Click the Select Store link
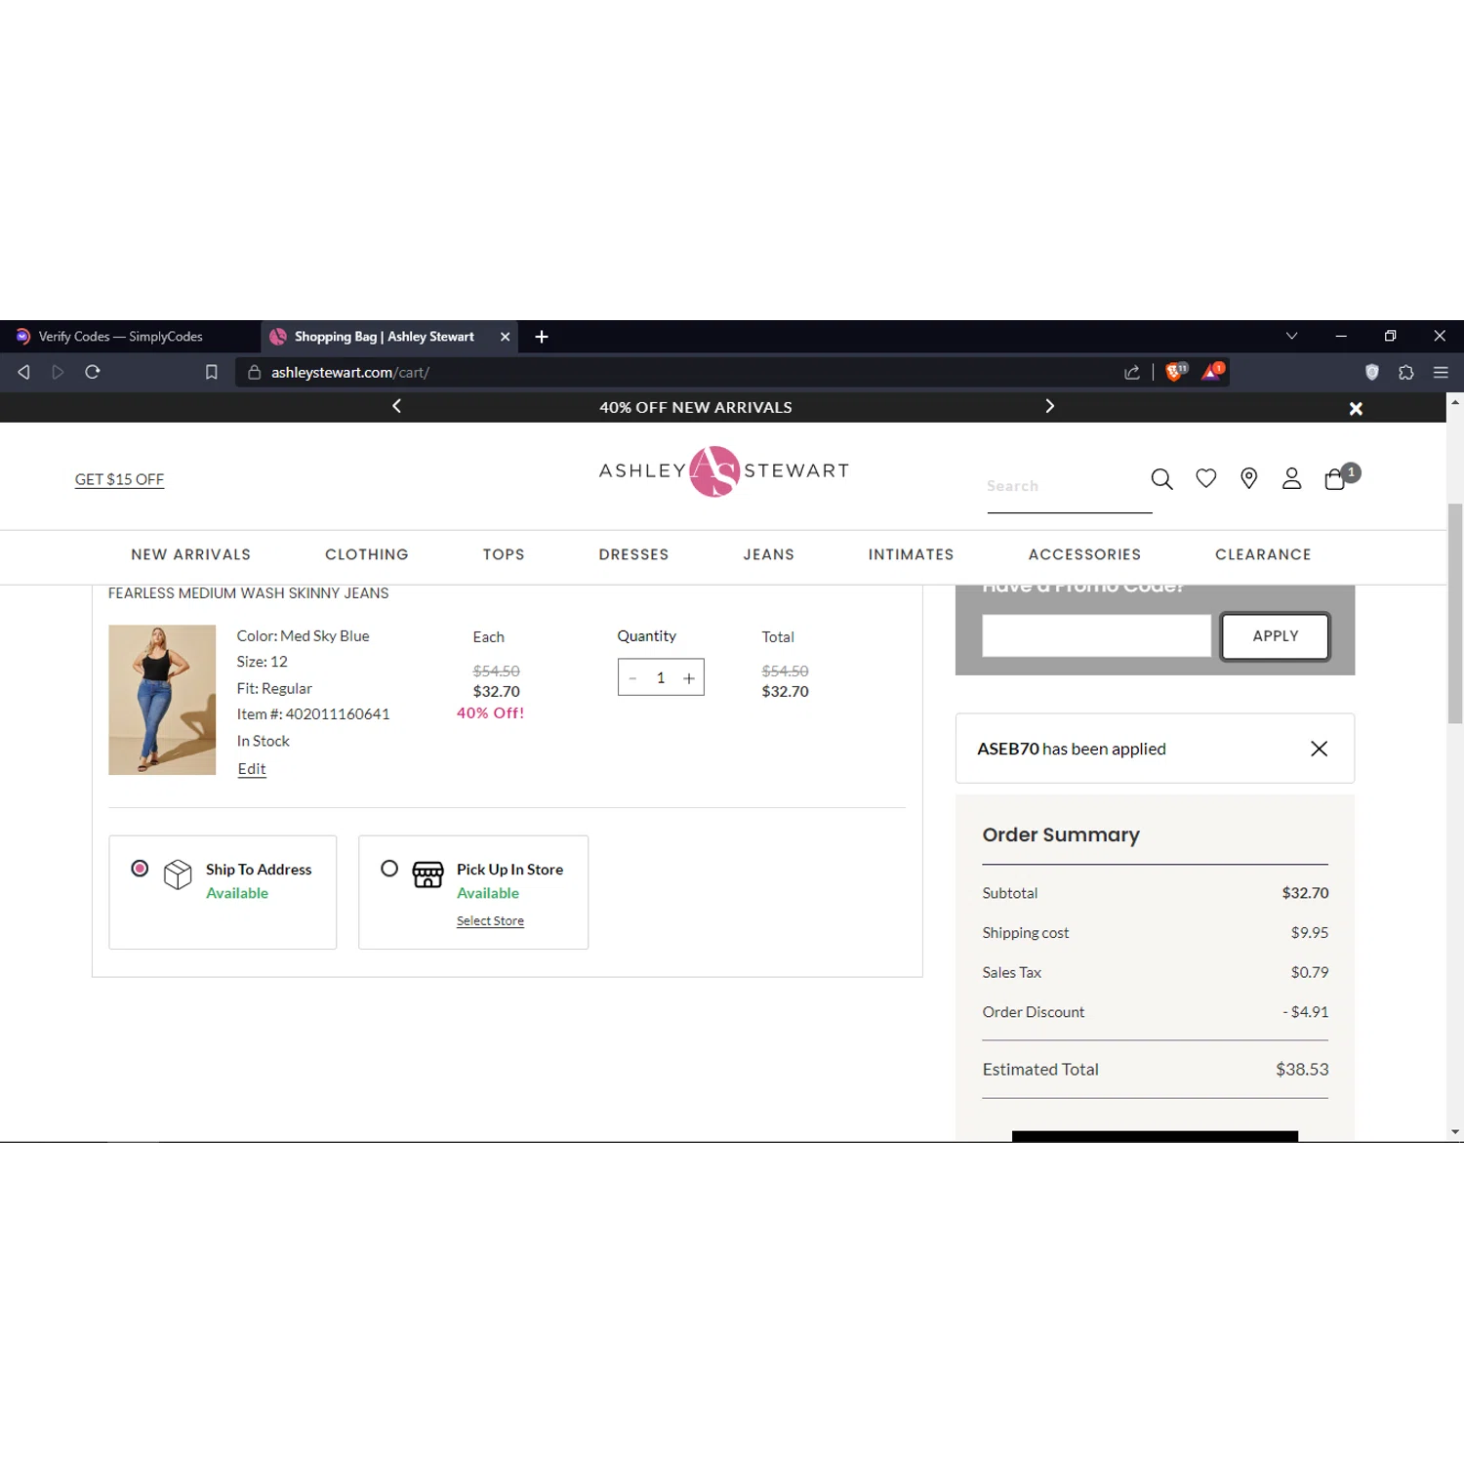1464x1464 pixels. 490,920
